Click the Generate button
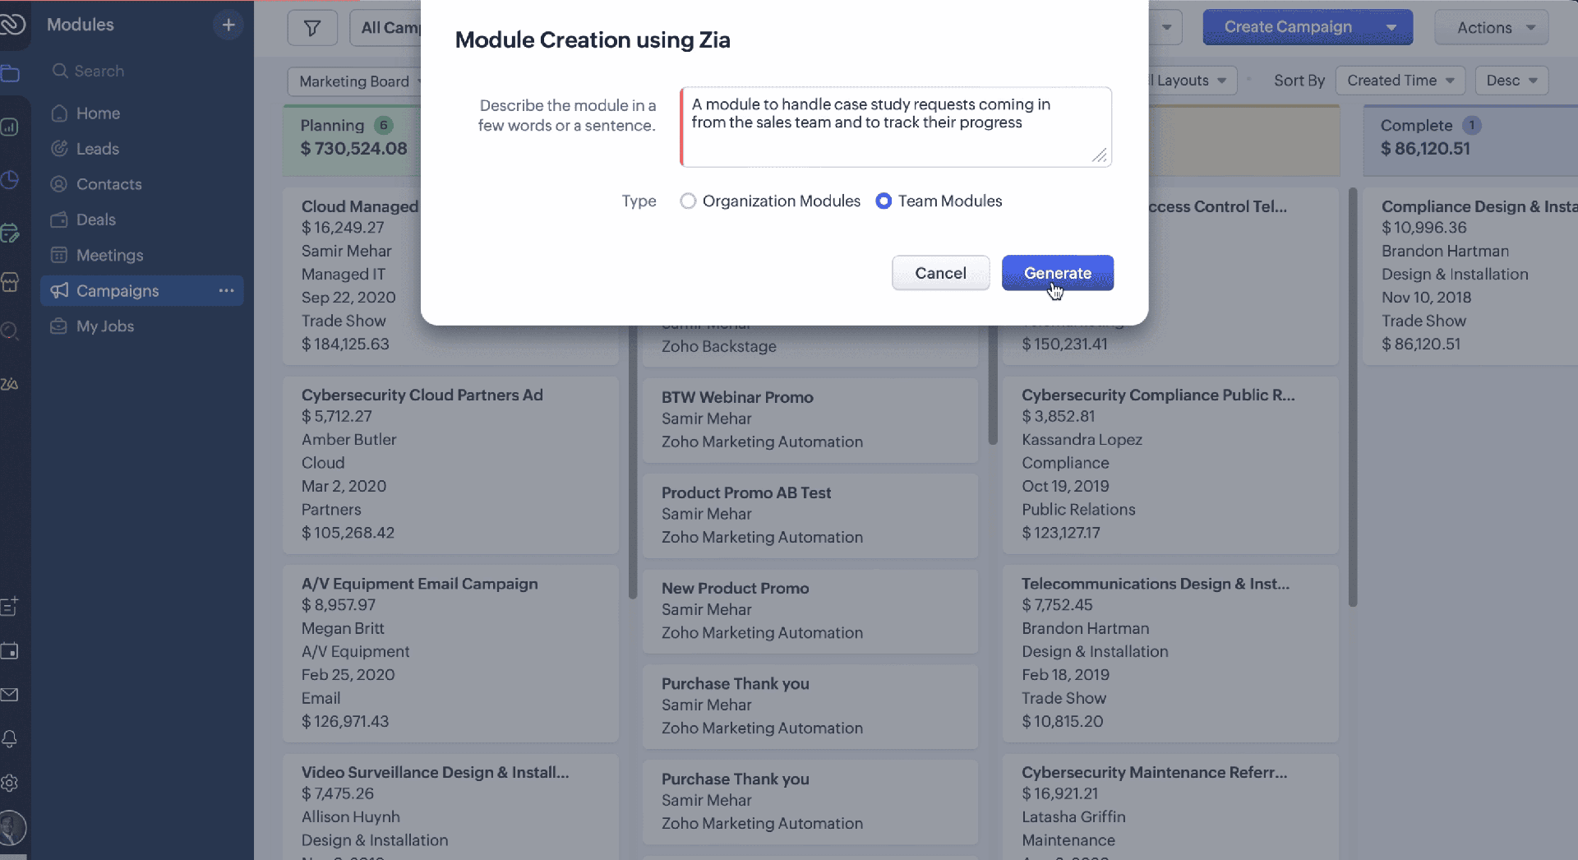 coord(1057,273)
